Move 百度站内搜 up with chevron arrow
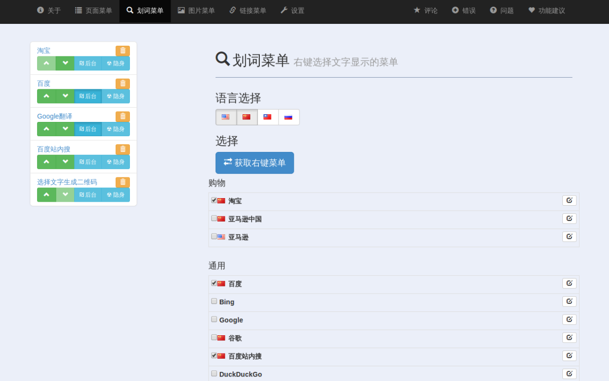 pyautogui.click(x=46, y=162)
